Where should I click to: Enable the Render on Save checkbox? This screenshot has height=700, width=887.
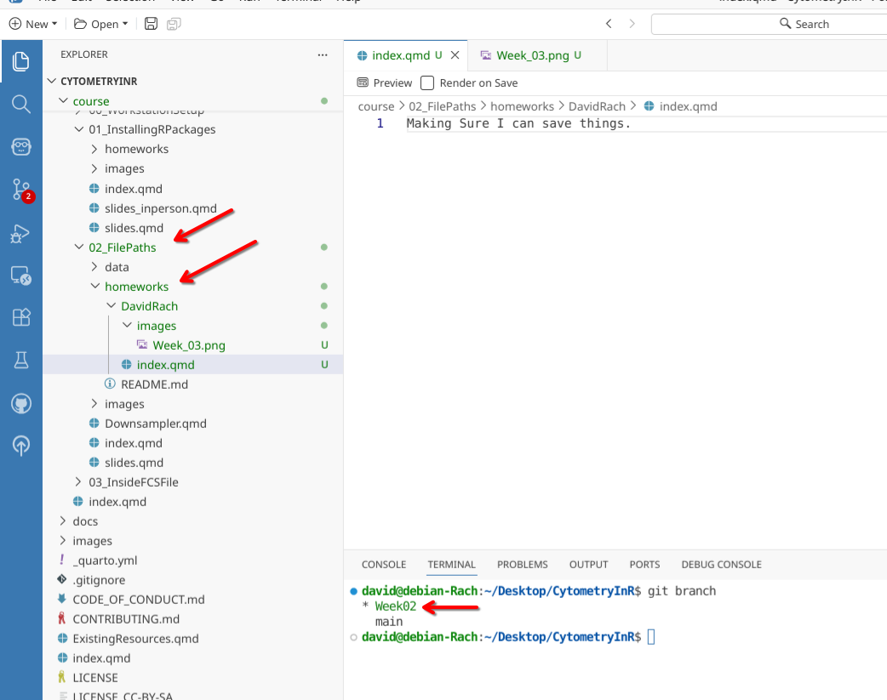coord(427,83)
